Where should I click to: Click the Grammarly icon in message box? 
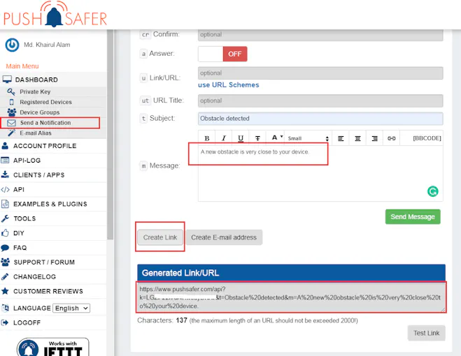[x=432, y=191]
